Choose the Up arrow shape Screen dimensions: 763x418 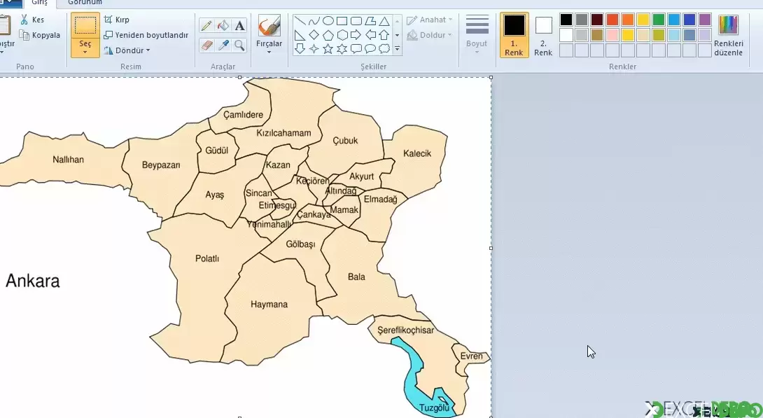pos(384,35)
